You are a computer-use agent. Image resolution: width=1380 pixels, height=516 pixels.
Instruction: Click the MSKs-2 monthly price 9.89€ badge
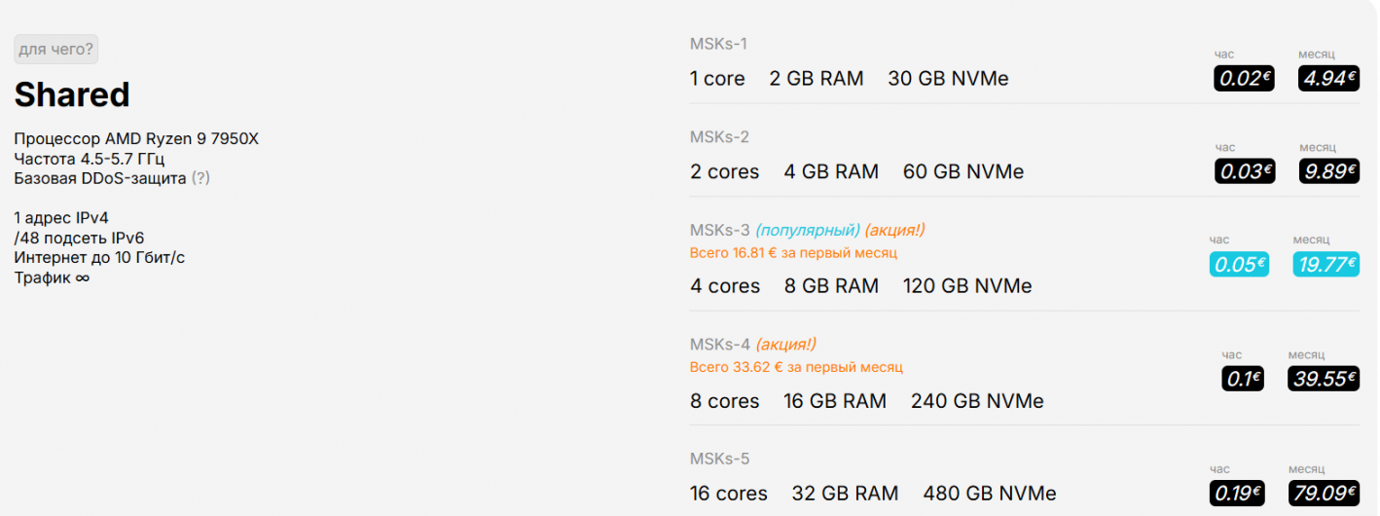[1328, 171]
